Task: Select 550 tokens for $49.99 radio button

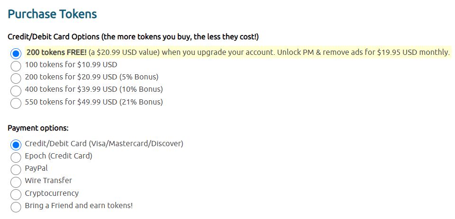Action: (x=16, y=103)
